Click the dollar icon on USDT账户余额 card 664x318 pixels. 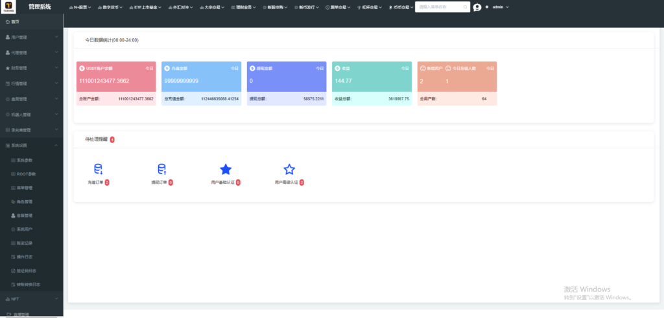[x=82, y=68]
